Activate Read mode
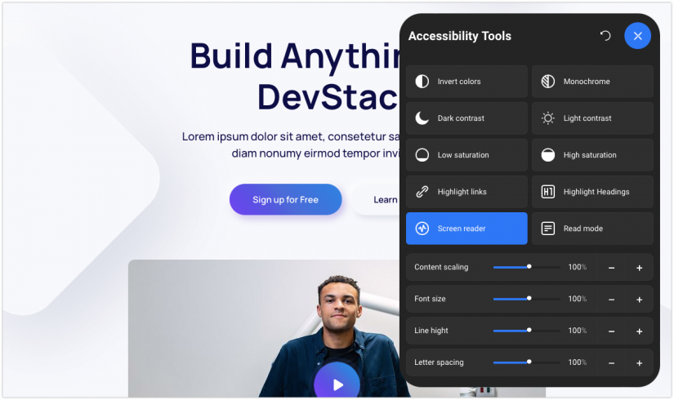Screen dimensions: 674x400 click(592, 229)
